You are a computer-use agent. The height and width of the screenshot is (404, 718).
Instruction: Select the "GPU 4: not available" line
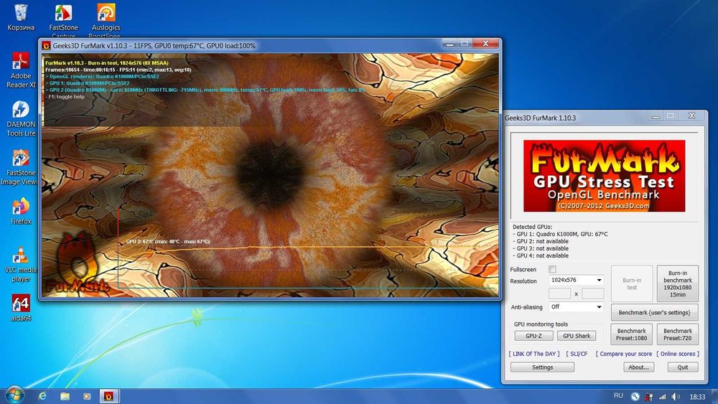click(x=541, y=255)
